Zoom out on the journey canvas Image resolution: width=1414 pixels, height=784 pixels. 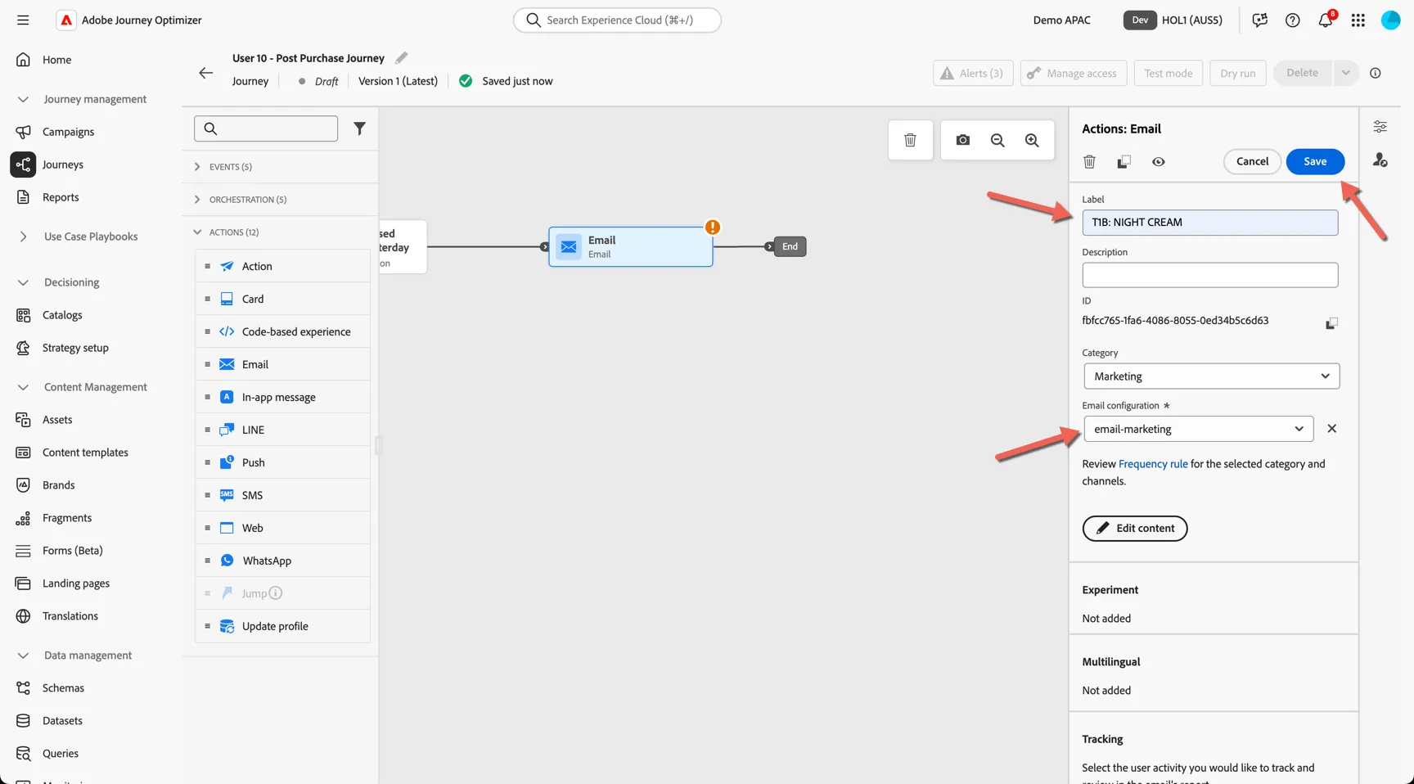[997, 140]
